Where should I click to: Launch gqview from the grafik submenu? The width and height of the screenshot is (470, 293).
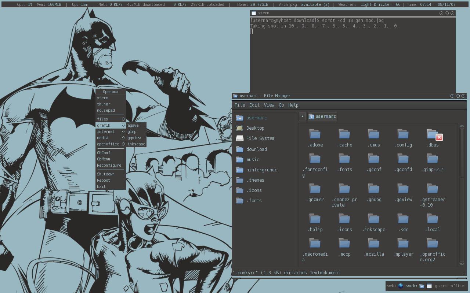[x=136, y=138]
